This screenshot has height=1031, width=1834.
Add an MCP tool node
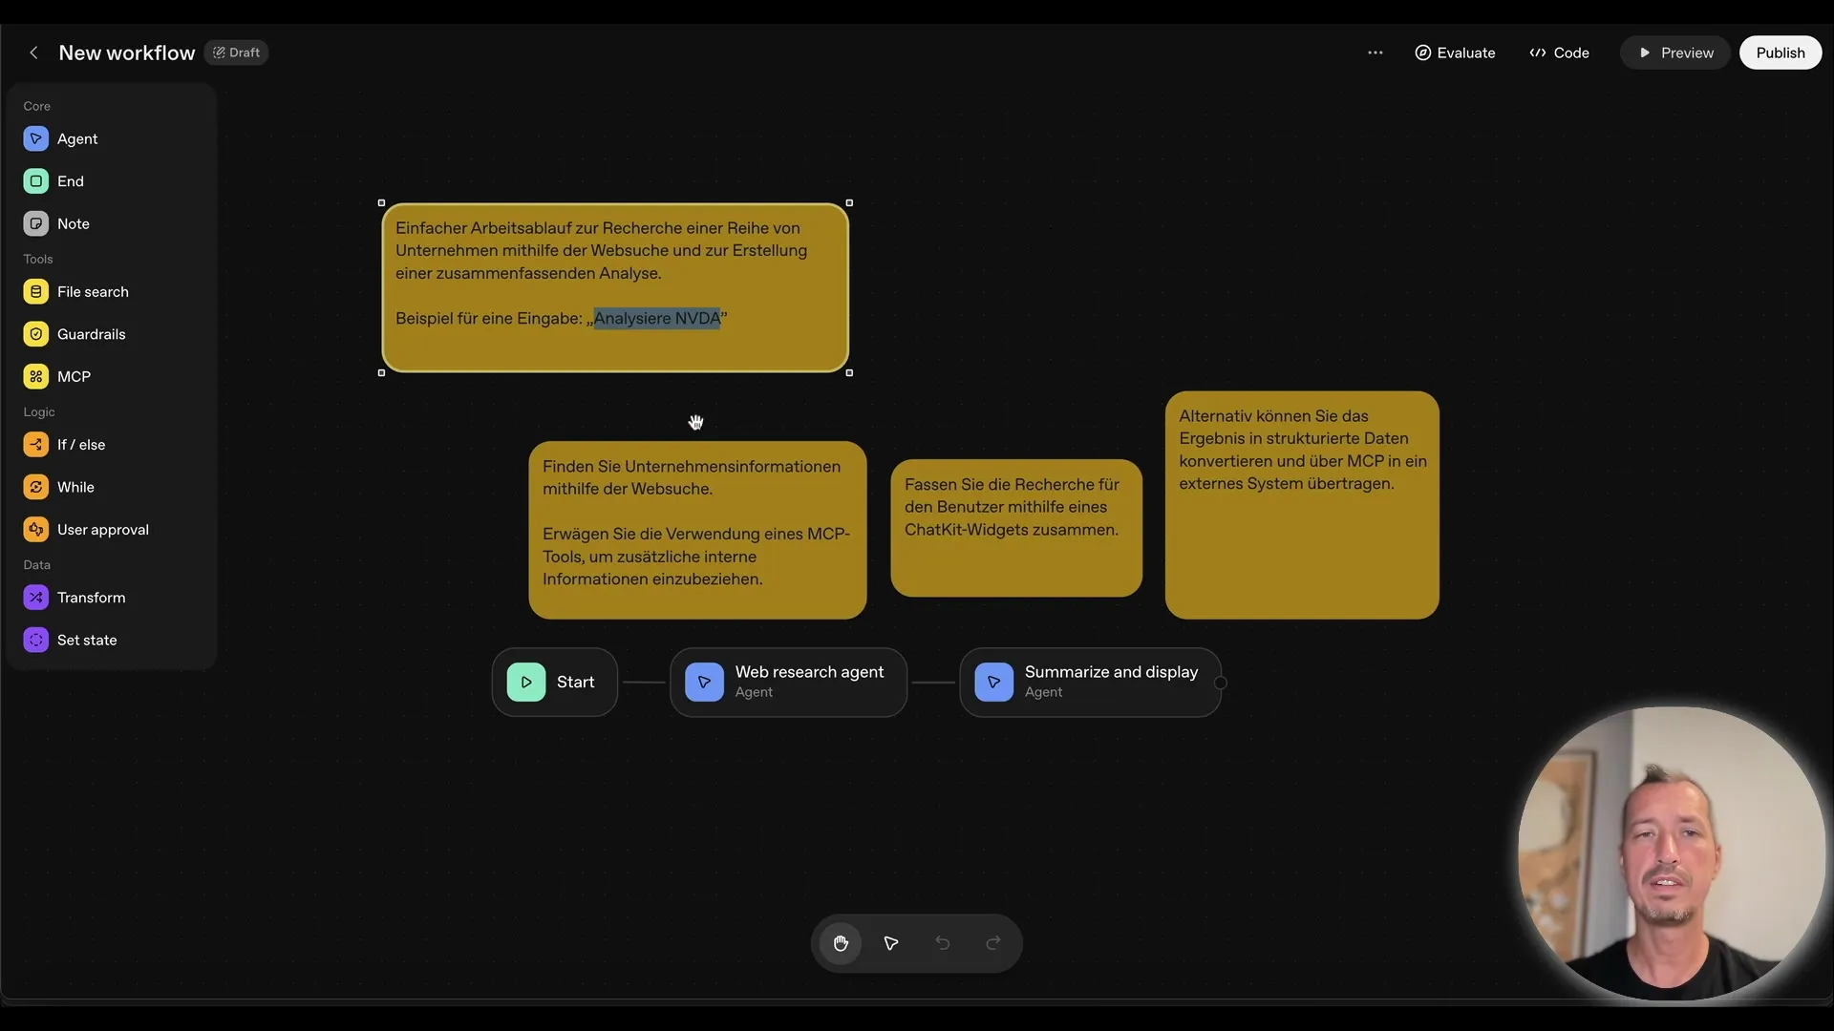[73, 376]
